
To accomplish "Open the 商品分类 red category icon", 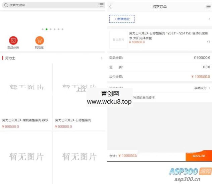I will coord(13,40).
